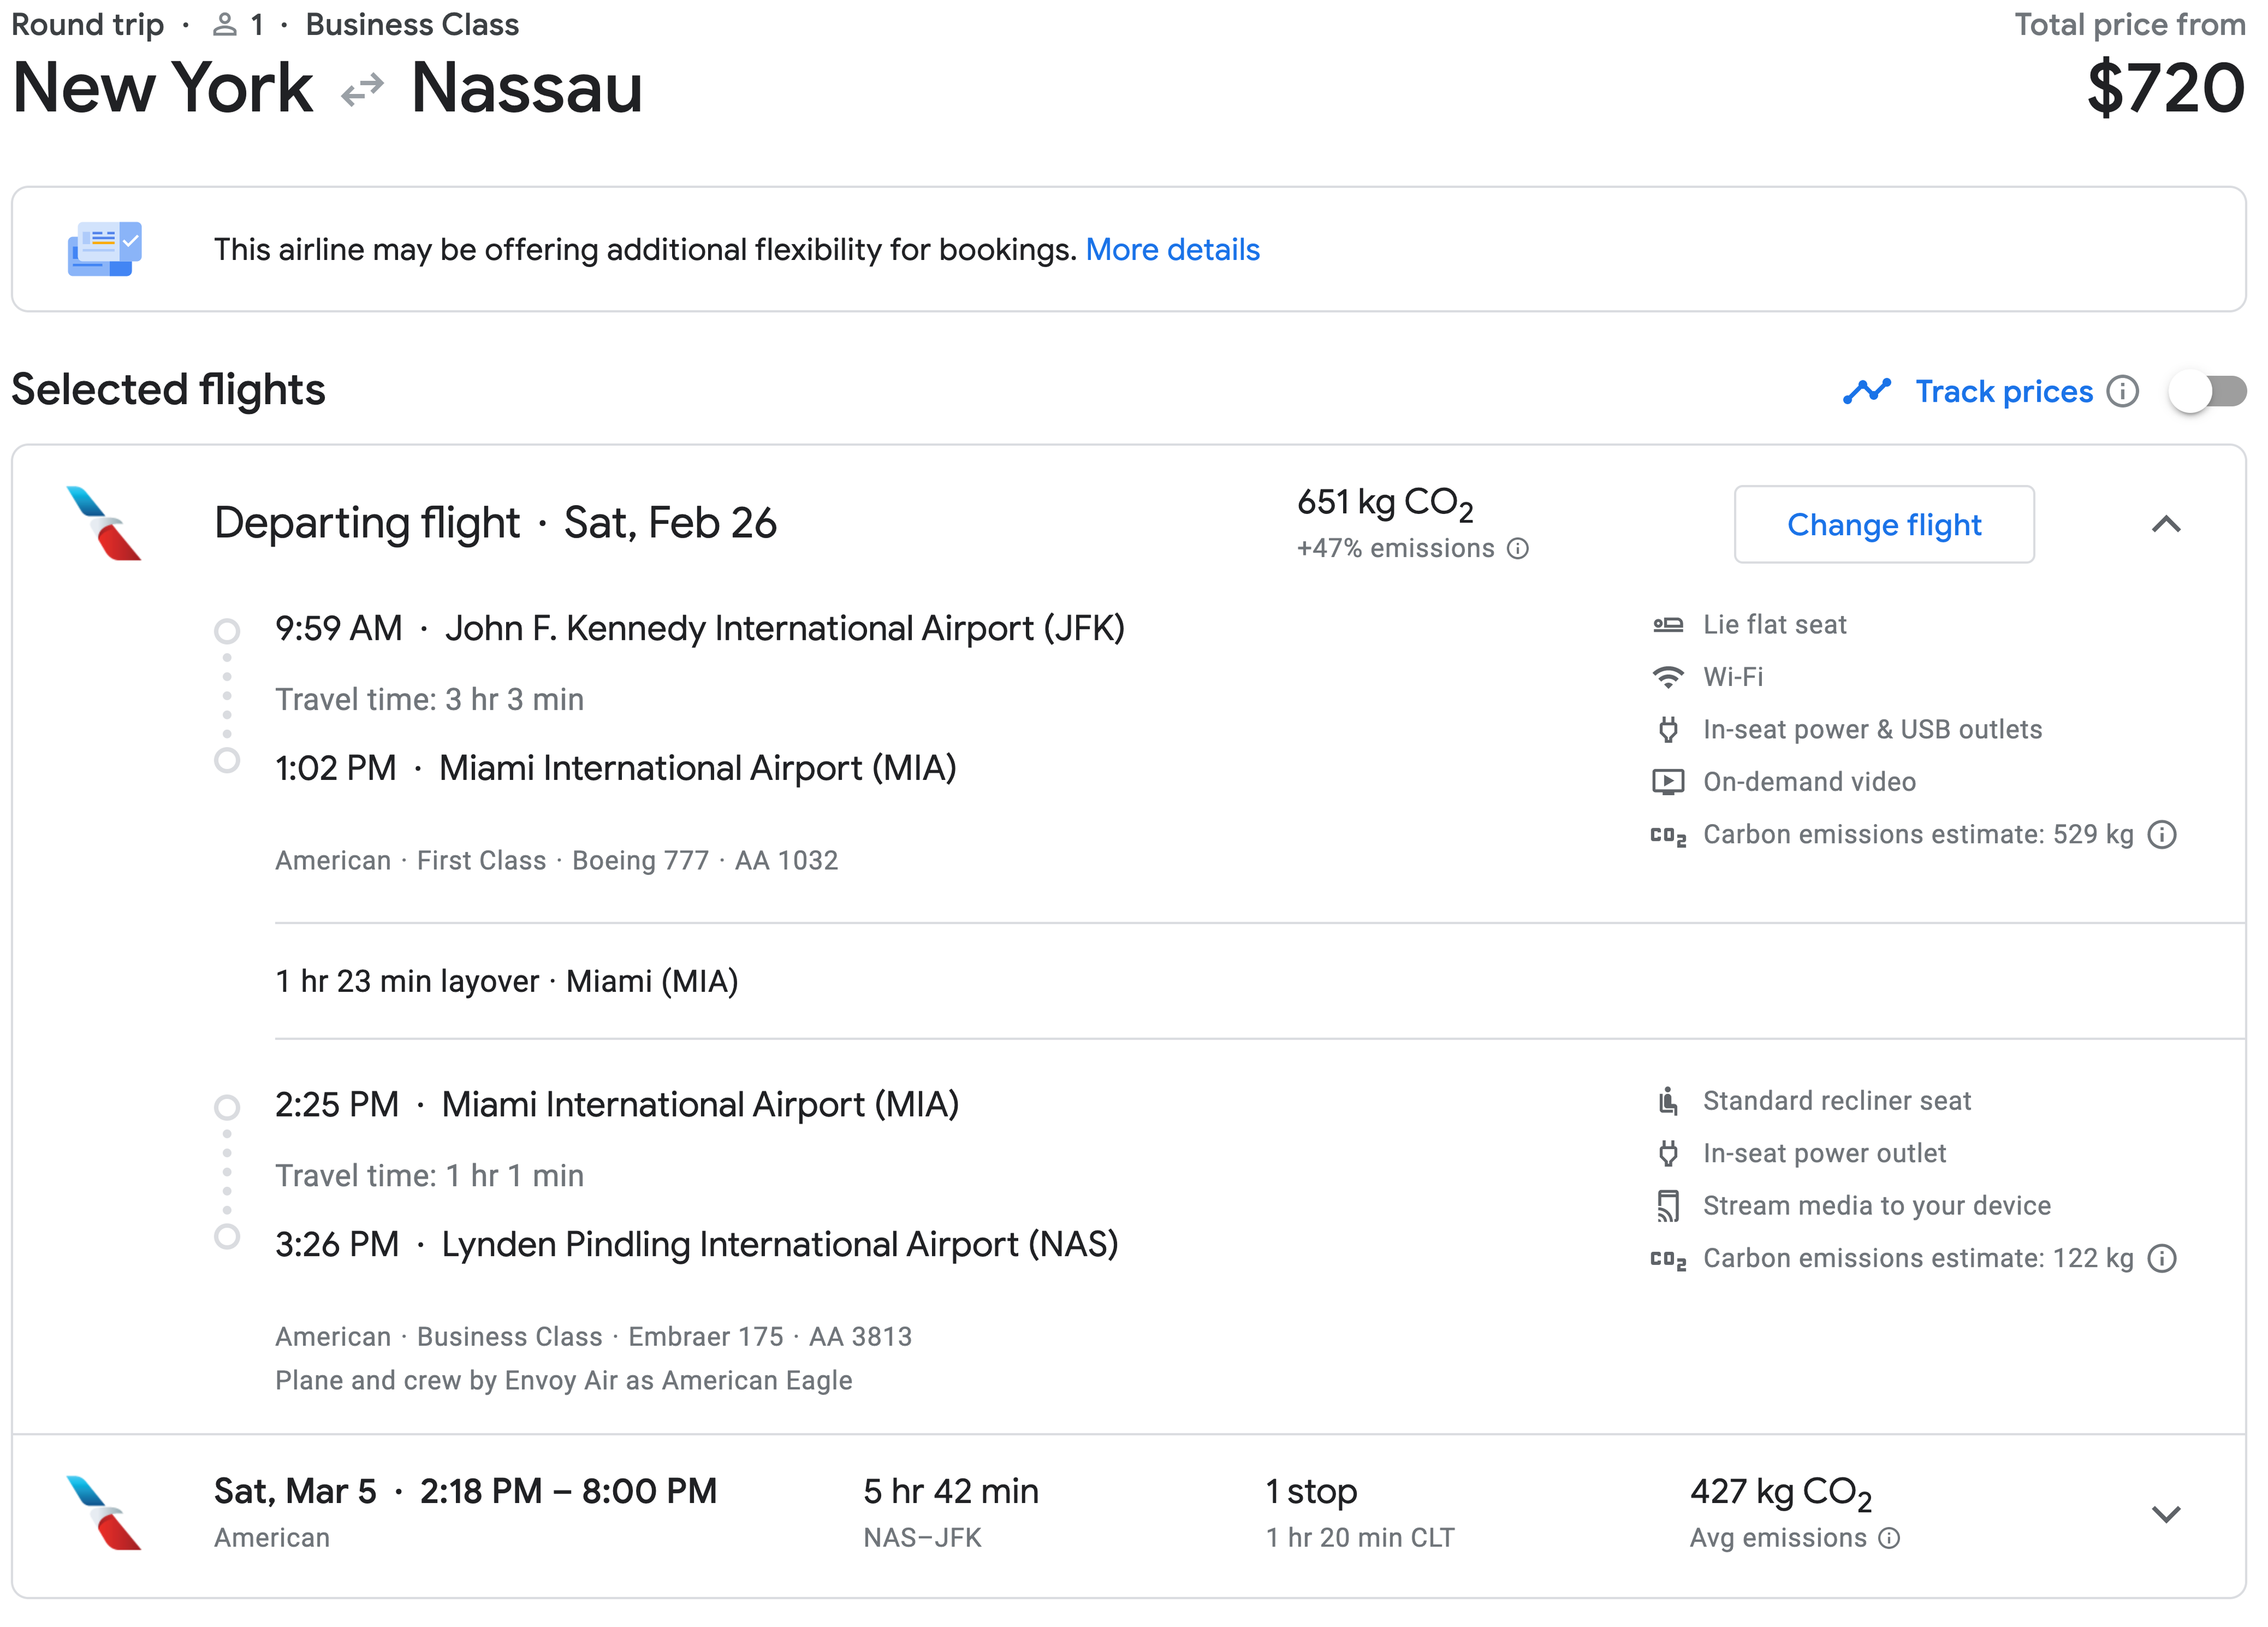Toggle the Track prices switch

tap(2207, 392)
